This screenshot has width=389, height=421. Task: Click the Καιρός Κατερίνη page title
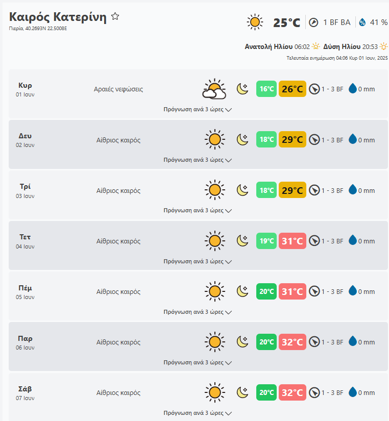[x=58, y=17]
